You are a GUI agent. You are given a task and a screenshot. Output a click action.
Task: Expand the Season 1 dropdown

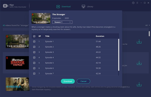[62, 22]
